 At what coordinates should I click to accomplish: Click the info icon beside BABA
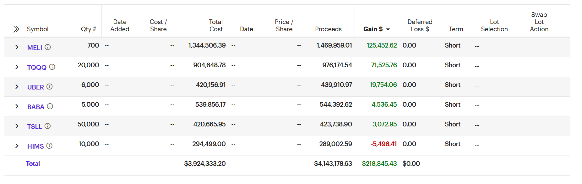(x=50, y=106)
